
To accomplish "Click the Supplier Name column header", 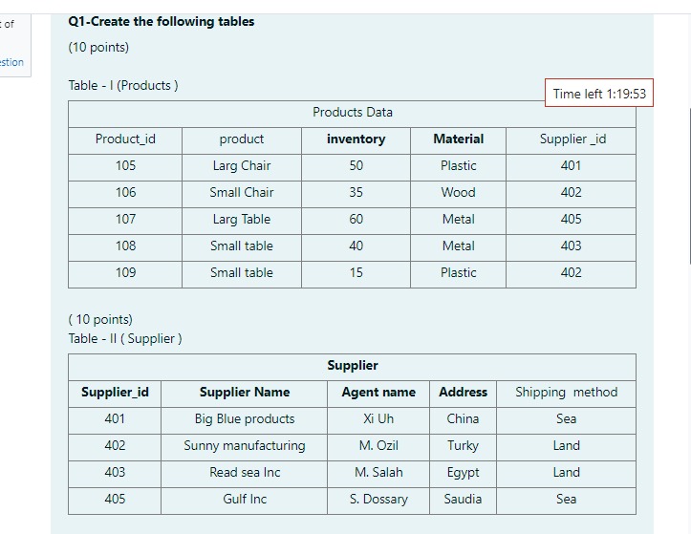I will (245, 393).
